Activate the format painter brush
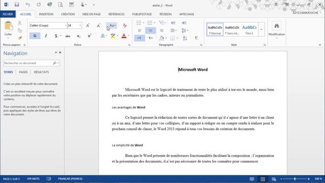Screen dimensions: 325x183 pyautogui.click(x=20, y=38)
